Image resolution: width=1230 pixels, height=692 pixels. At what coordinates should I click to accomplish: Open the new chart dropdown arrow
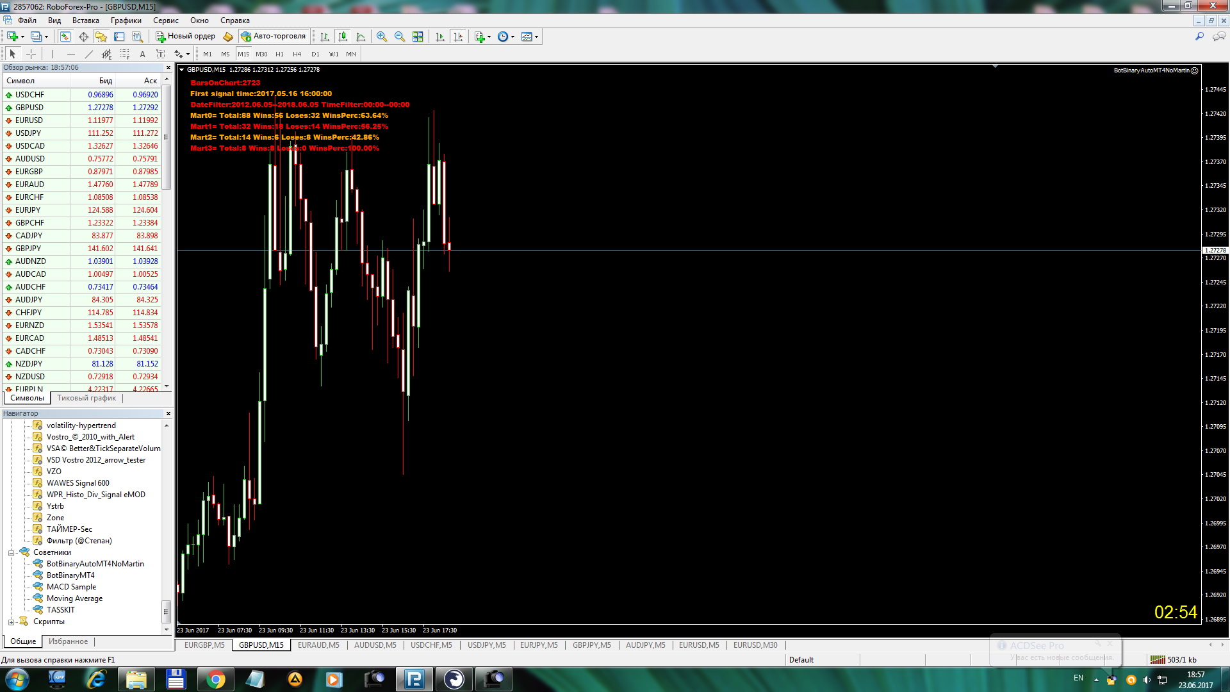coord(22,37)
